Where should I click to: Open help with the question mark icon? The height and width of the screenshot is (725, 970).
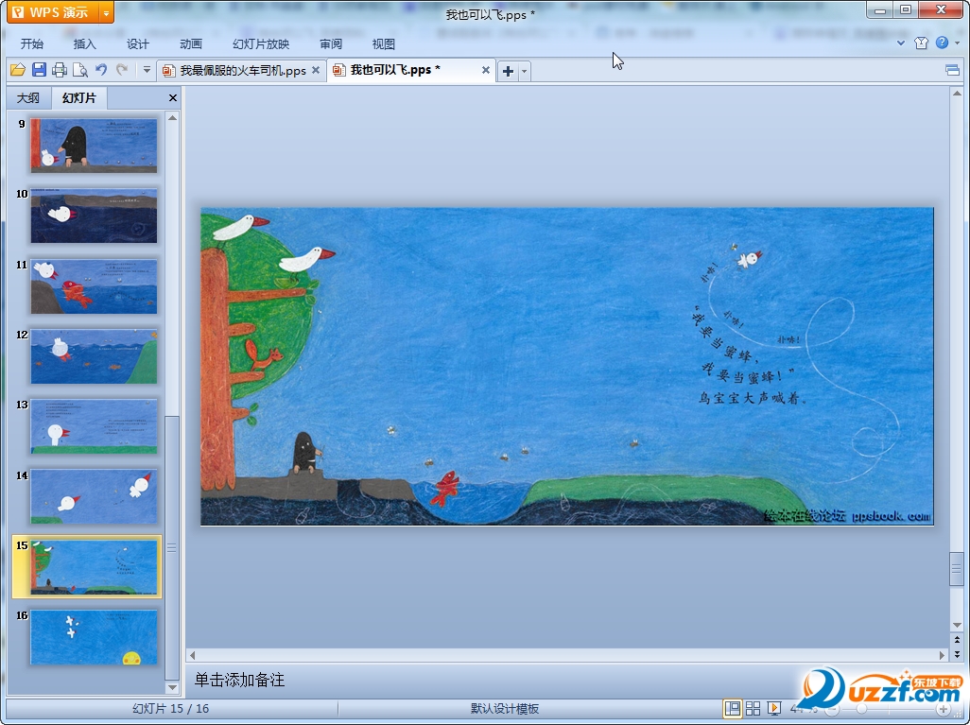pos(942,43)
